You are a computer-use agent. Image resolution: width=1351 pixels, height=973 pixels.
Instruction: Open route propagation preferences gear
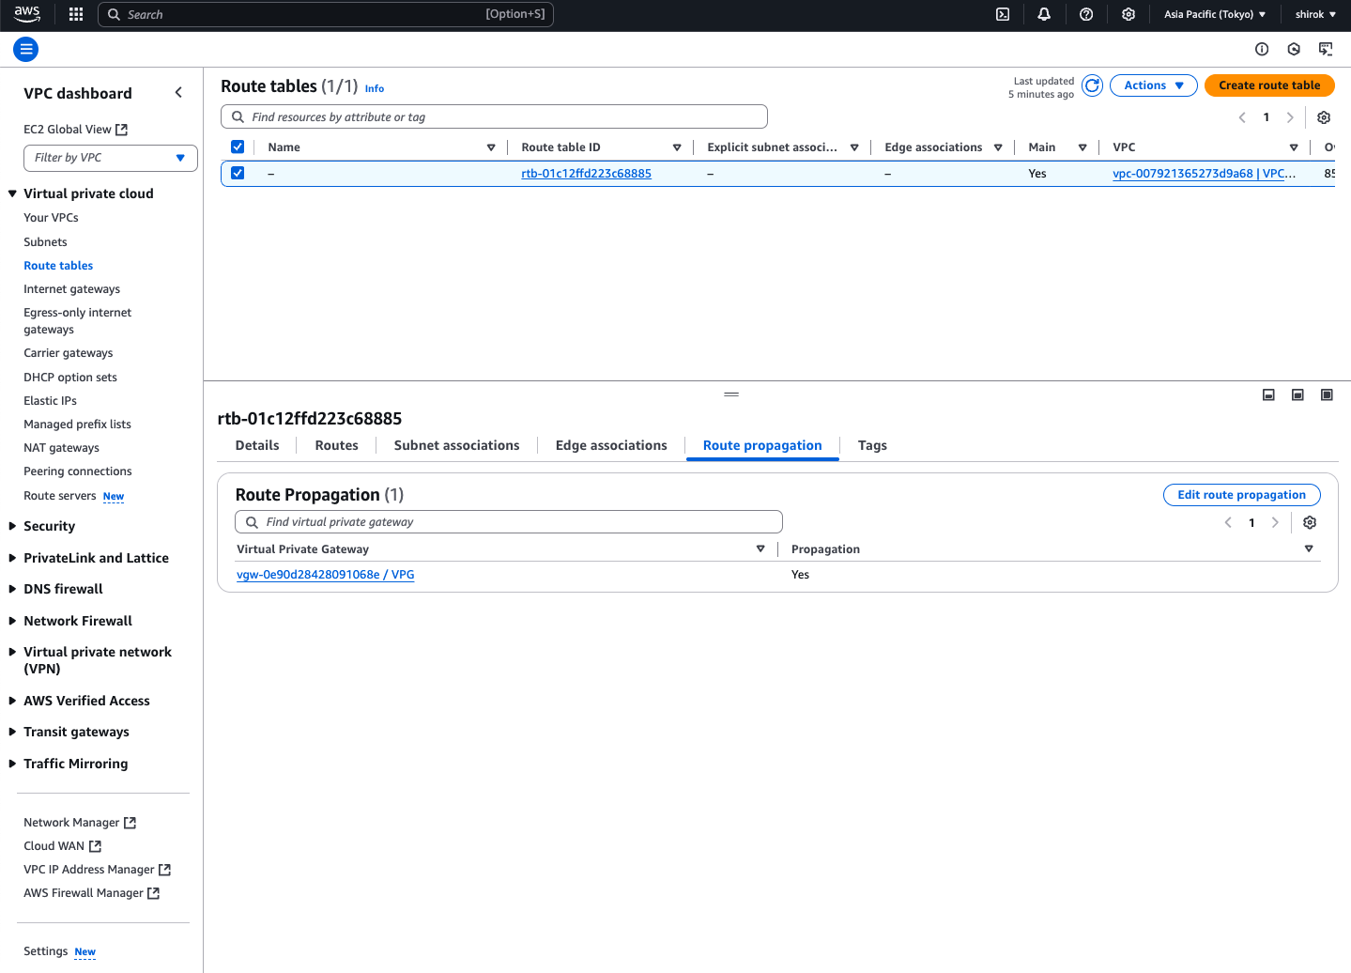click(1310, 522)
